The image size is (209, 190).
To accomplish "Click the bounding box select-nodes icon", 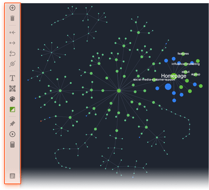I will [13, 89].
